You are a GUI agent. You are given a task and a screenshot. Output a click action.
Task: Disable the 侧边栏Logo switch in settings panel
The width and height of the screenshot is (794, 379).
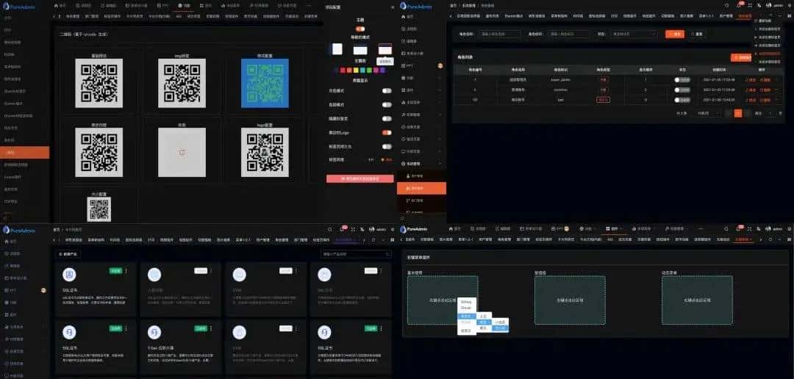coord(387,132)
